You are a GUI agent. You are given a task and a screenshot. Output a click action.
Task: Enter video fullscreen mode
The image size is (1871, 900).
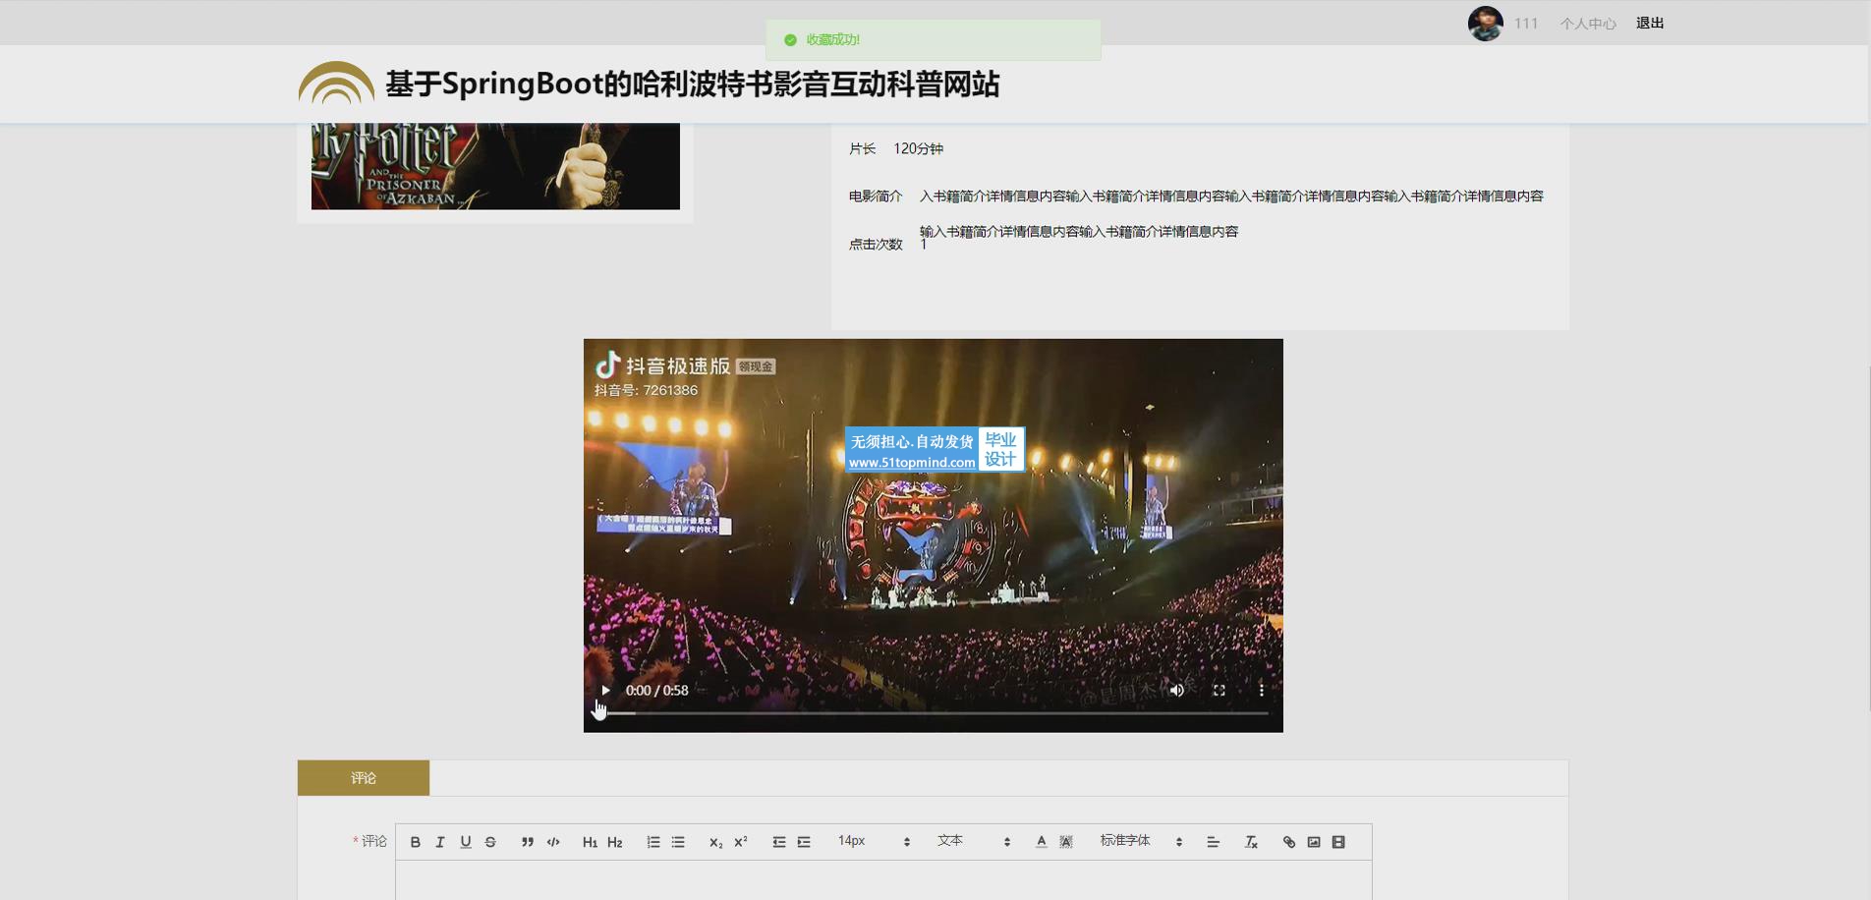click(1219, 691)
